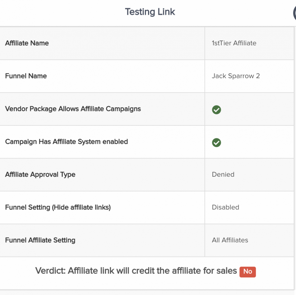Click the red No verdict badge
The image size is (296, 295).
(247, 271)
